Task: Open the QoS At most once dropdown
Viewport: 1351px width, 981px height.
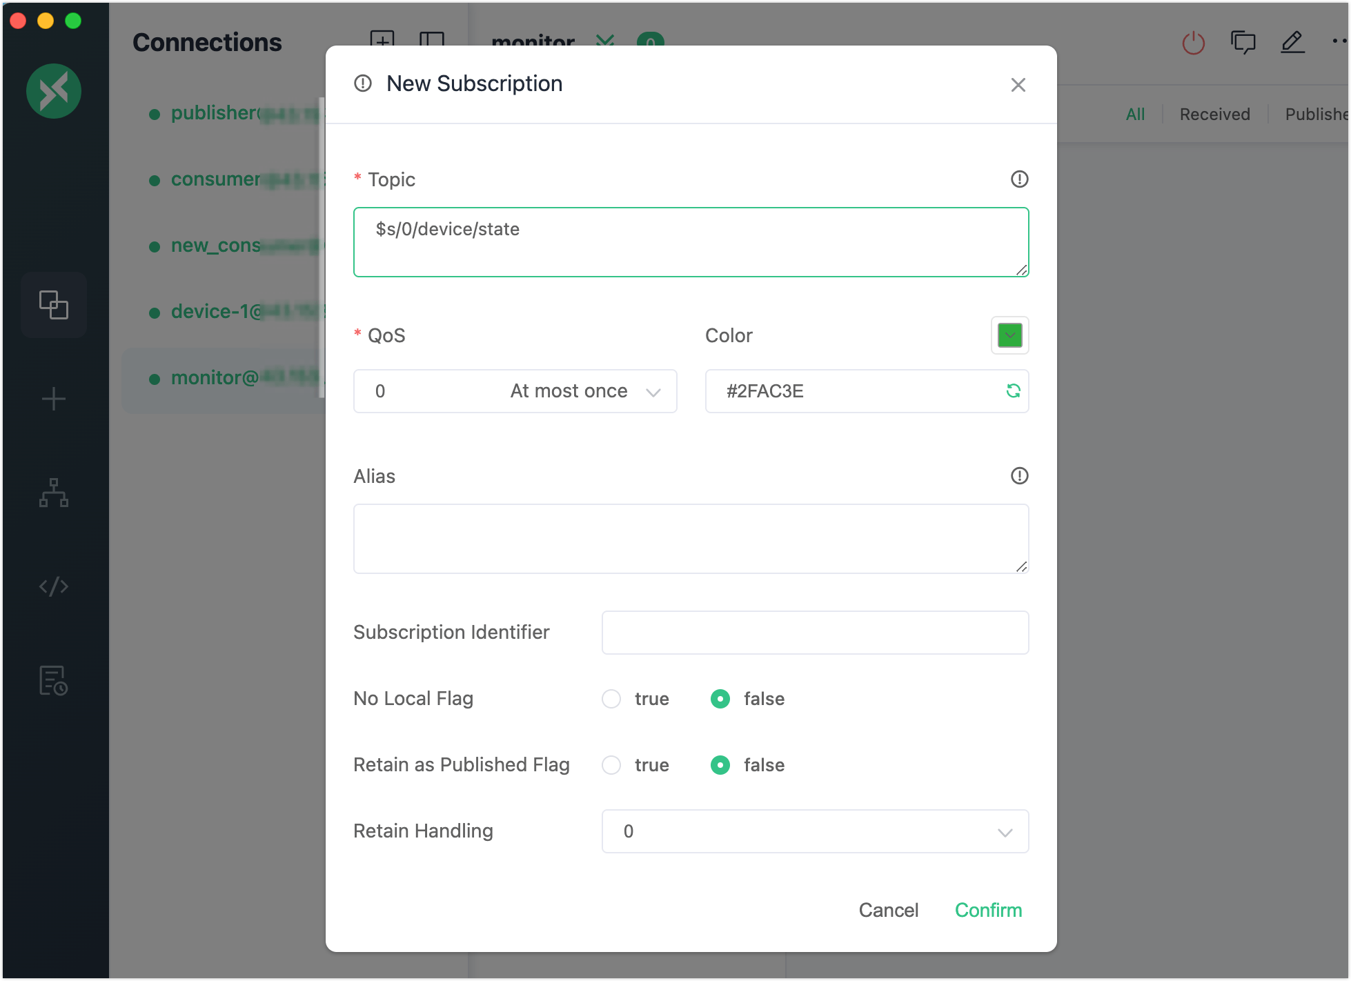Action: 515,391
